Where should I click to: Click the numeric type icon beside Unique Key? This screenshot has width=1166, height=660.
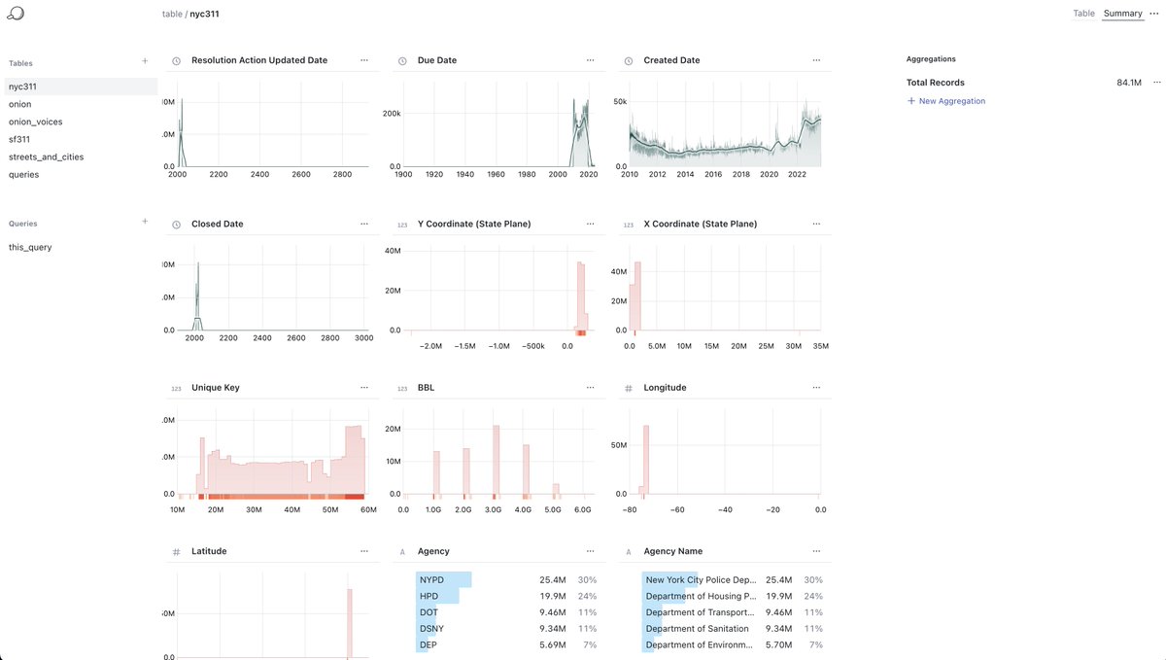click(x=176, y=388)
